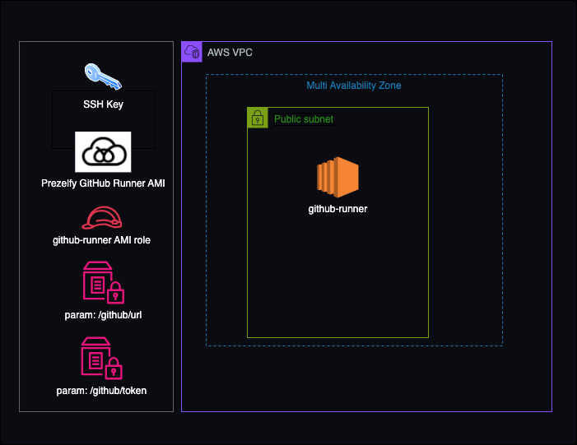Click the "github-runner" label under the EC2 icon

(x=337, y=209)
